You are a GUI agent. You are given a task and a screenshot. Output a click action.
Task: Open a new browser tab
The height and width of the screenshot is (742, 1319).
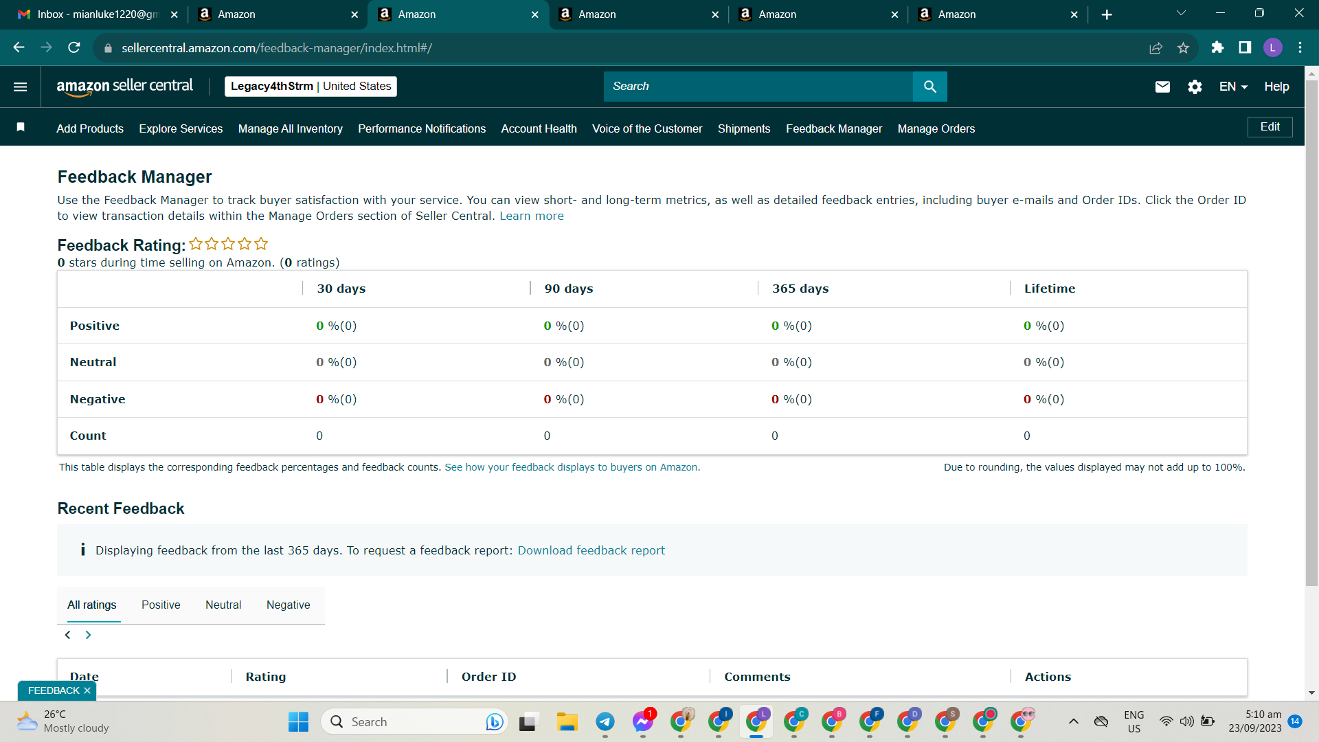pos(1107,14)
